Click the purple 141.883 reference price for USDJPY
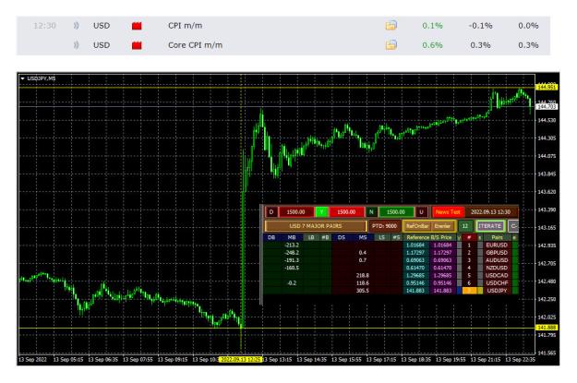The image size is (577, 383). [442, 291]
